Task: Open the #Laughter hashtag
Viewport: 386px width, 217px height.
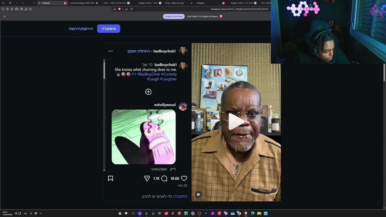Action: [x=168, y=79]
